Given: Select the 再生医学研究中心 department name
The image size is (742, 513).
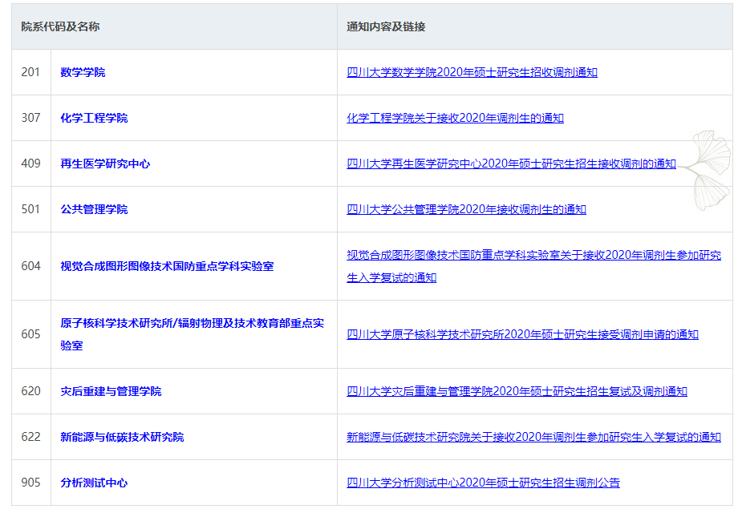Looking at the screenshot, I should click(x=105, y=164).
